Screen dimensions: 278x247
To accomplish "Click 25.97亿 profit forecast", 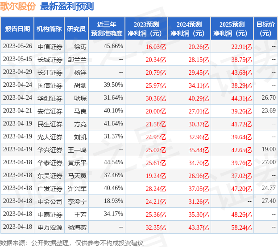I will 156,85.
